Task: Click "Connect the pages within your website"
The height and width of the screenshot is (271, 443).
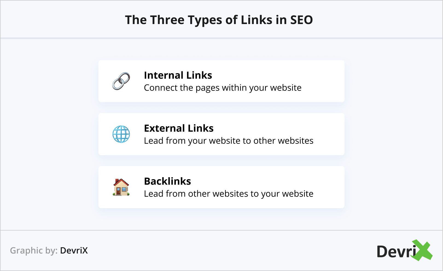Action: (x=223, y=88)
